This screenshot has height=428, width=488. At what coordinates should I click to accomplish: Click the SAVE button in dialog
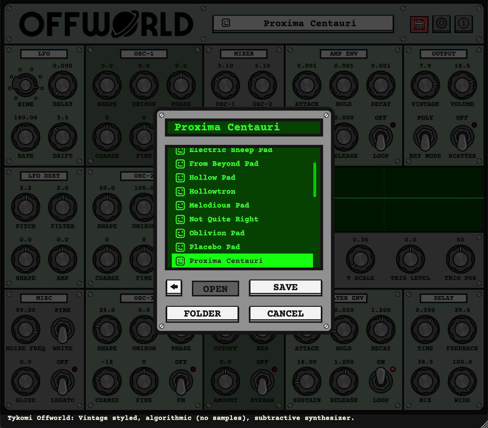point(285,287)
